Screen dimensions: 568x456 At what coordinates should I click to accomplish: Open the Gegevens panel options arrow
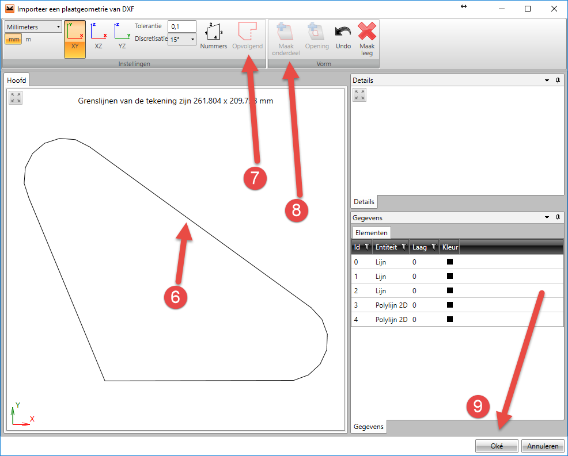547,217
